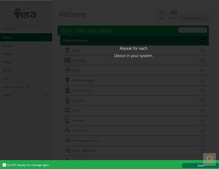Select the Security Cameras icon
Screen dimensions: 219x169
coord(67,90)
